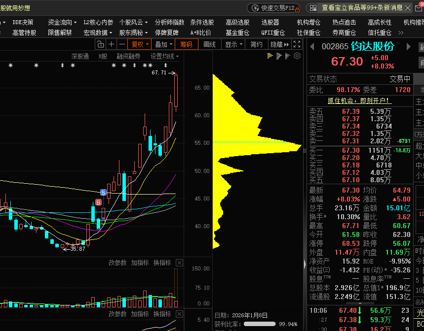This screenshot has height=331, width=424.
Task: Click 换指标 on the lower second indicator panel
Action: coord(162,314)
